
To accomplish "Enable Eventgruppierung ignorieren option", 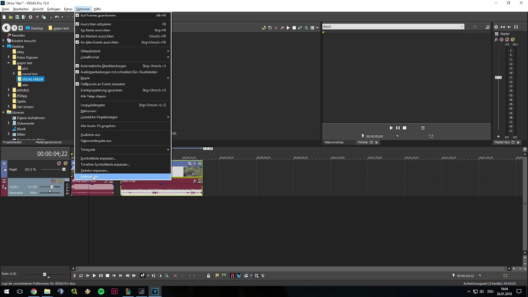I will tap(123, 90).
